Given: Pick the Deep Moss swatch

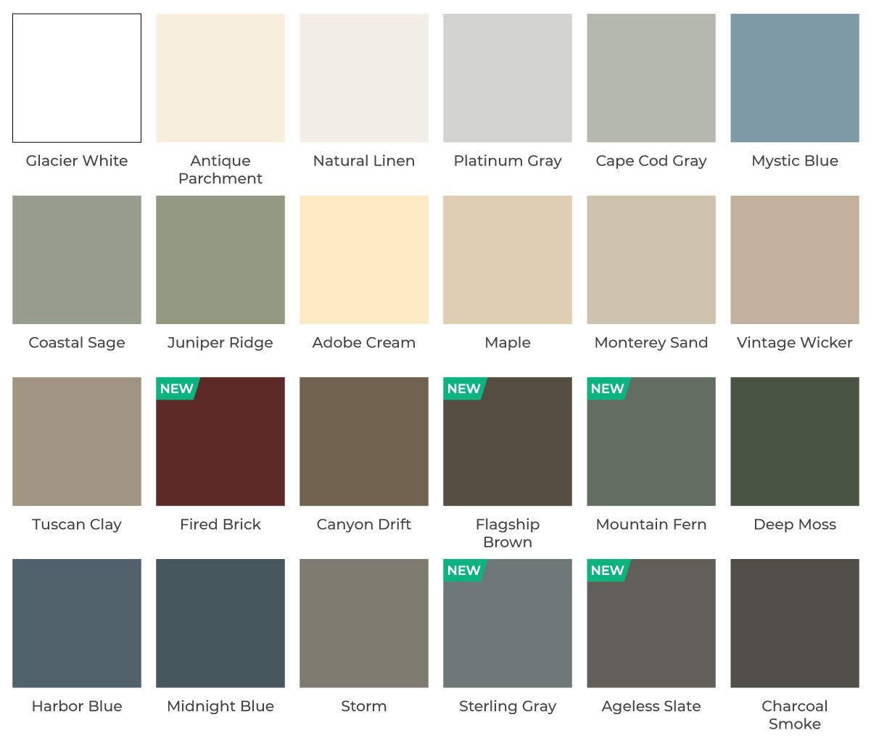Looking at the screenshot, I should tap(794, 441).
